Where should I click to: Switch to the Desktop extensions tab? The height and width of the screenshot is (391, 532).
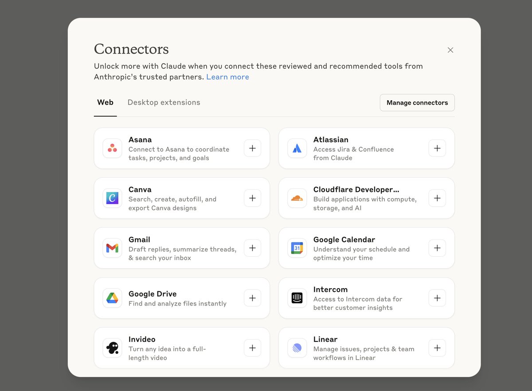164,102
